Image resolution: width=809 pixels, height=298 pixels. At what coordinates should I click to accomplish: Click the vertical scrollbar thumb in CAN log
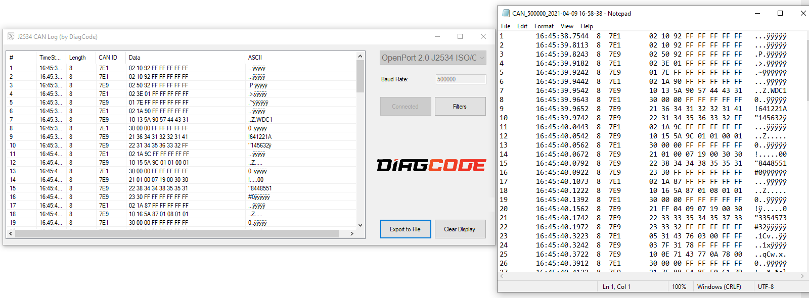pos(360,77)
